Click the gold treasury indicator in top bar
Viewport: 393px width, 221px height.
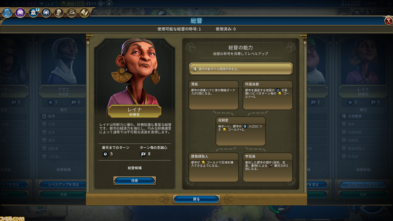tap(74, 3)
